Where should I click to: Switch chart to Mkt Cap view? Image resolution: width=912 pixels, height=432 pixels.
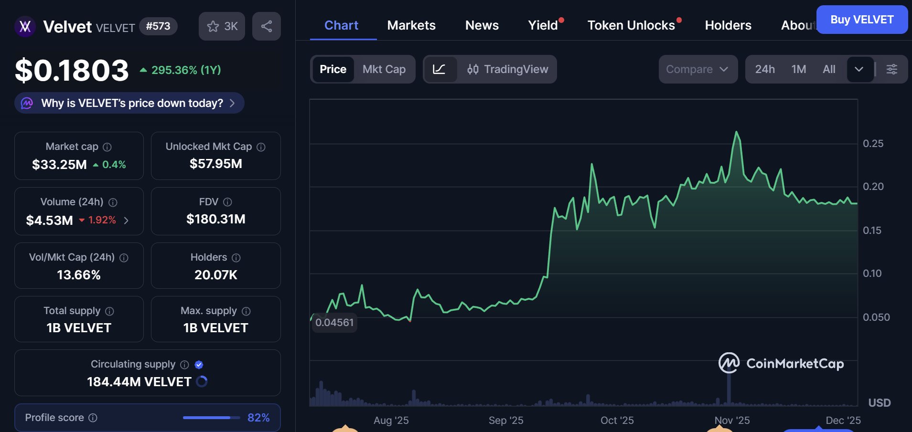(x=384, y=69)
